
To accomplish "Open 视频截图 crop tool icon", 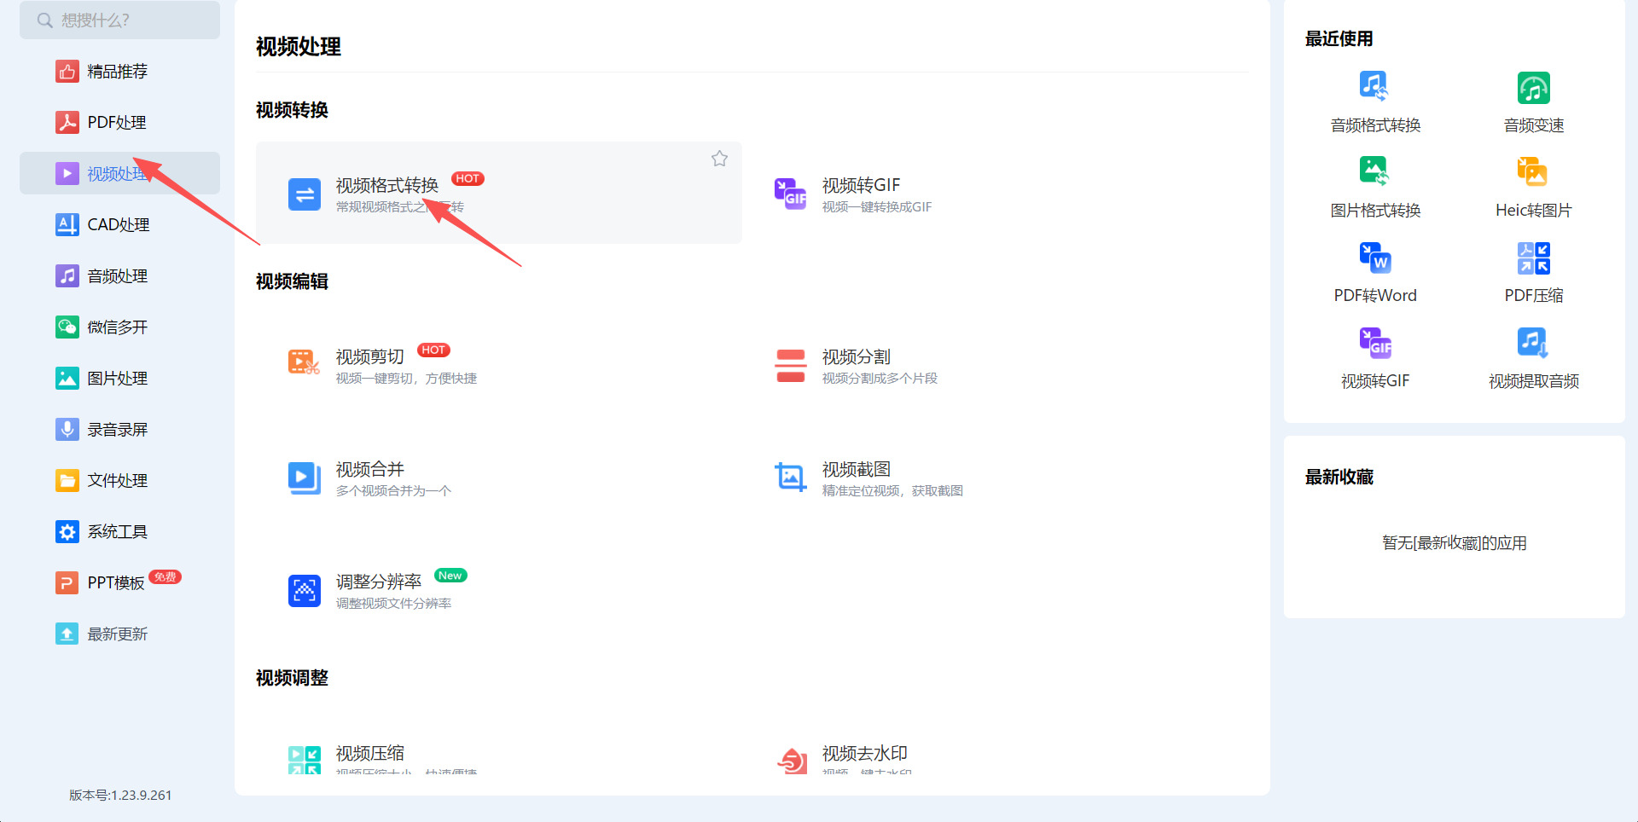I will [x=791, y=478].
